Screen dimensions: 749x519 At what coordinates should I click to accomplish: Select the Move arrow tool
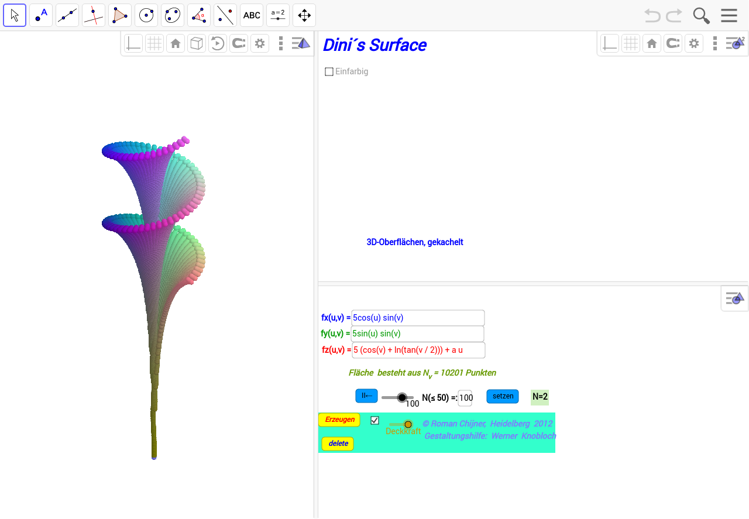coord(14,15)
